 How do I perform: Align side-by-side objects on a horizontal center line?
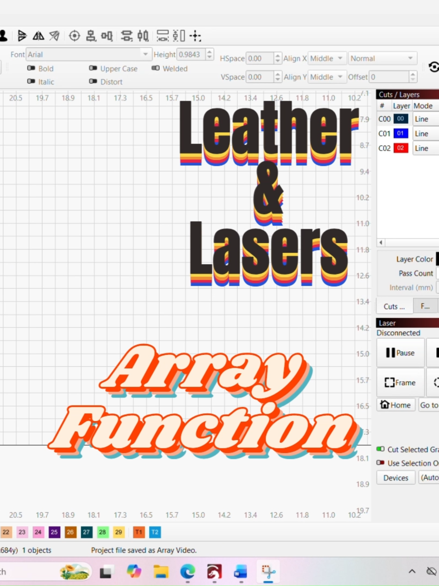click(x=107, y=36)
